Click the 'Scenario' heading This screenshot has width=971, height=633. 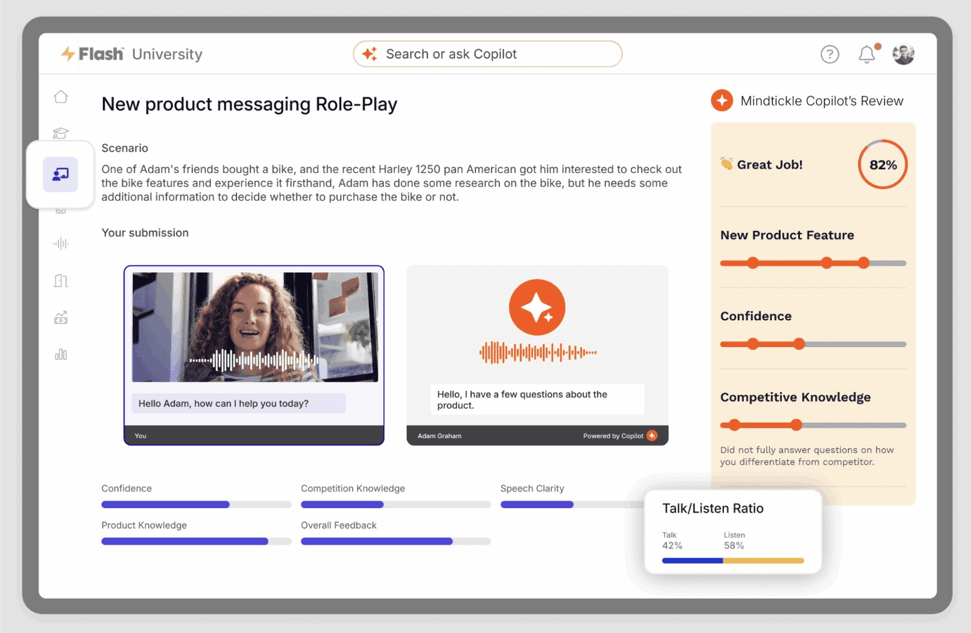click(125, 148)
